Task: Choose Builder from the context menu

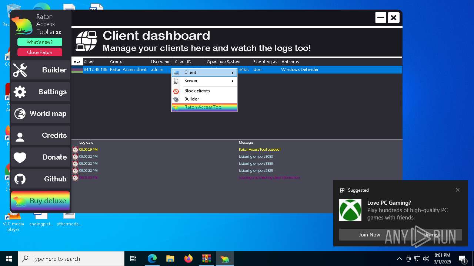Action: pyautogui.click(x=204, y=99)
